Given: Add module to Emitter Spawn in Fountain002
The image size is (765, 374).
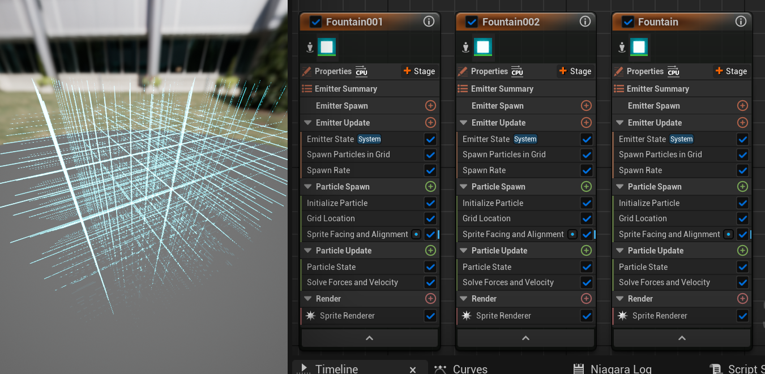Looking at the screenshot, I should [x=586, y=106].
